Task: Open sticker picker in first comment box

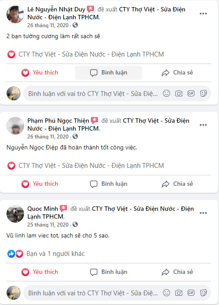Action: 203,94
